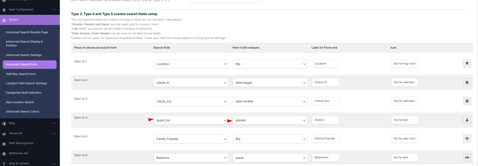Open Advanced Search Colors page
The width and height of the screenshot is (478, 166).
(23, 112)
